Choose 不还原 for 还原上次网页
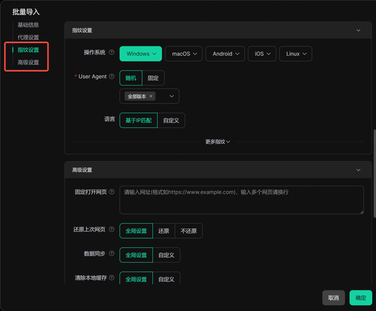 coord(188,231)
